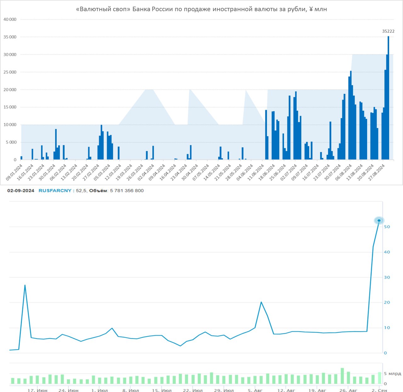Viewport: 403px width, 392px height.
Task: Click the RUSFARCNY ticker label
Action: pyautogui.click(x=55, y=190)
